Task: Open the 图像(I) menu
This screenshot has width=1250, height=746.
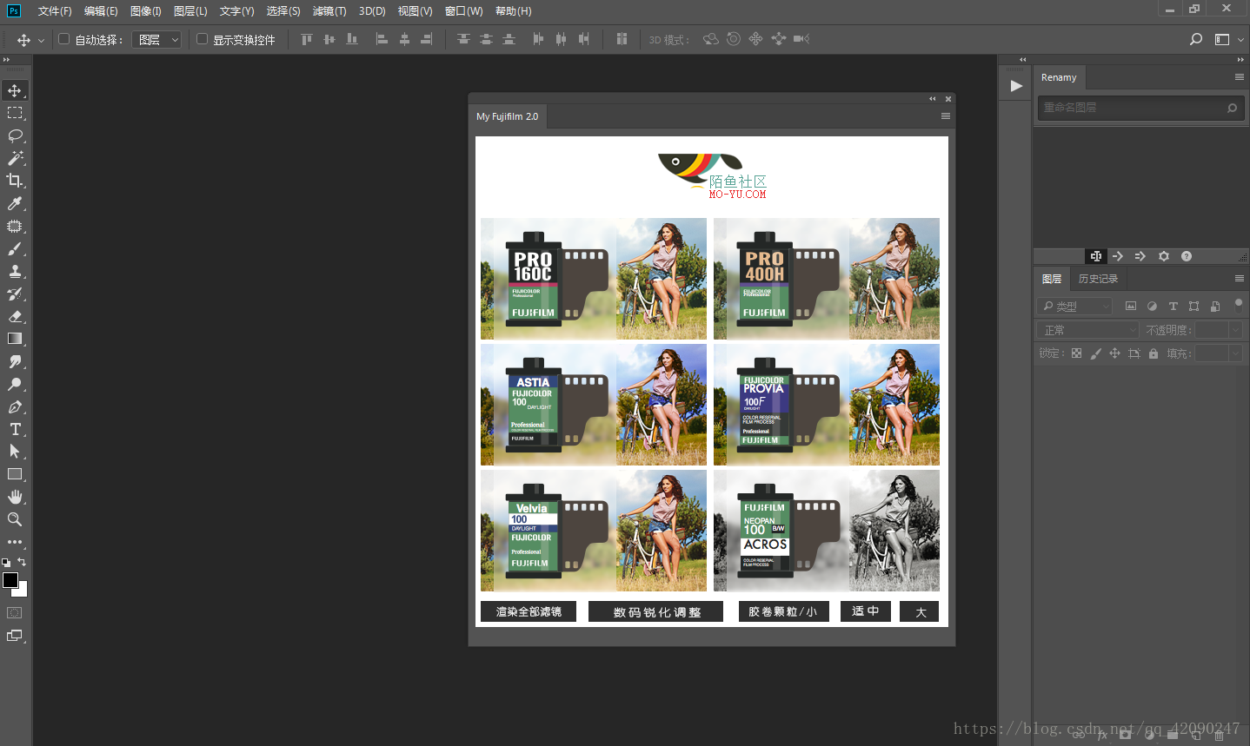Action: click(145, 11)
